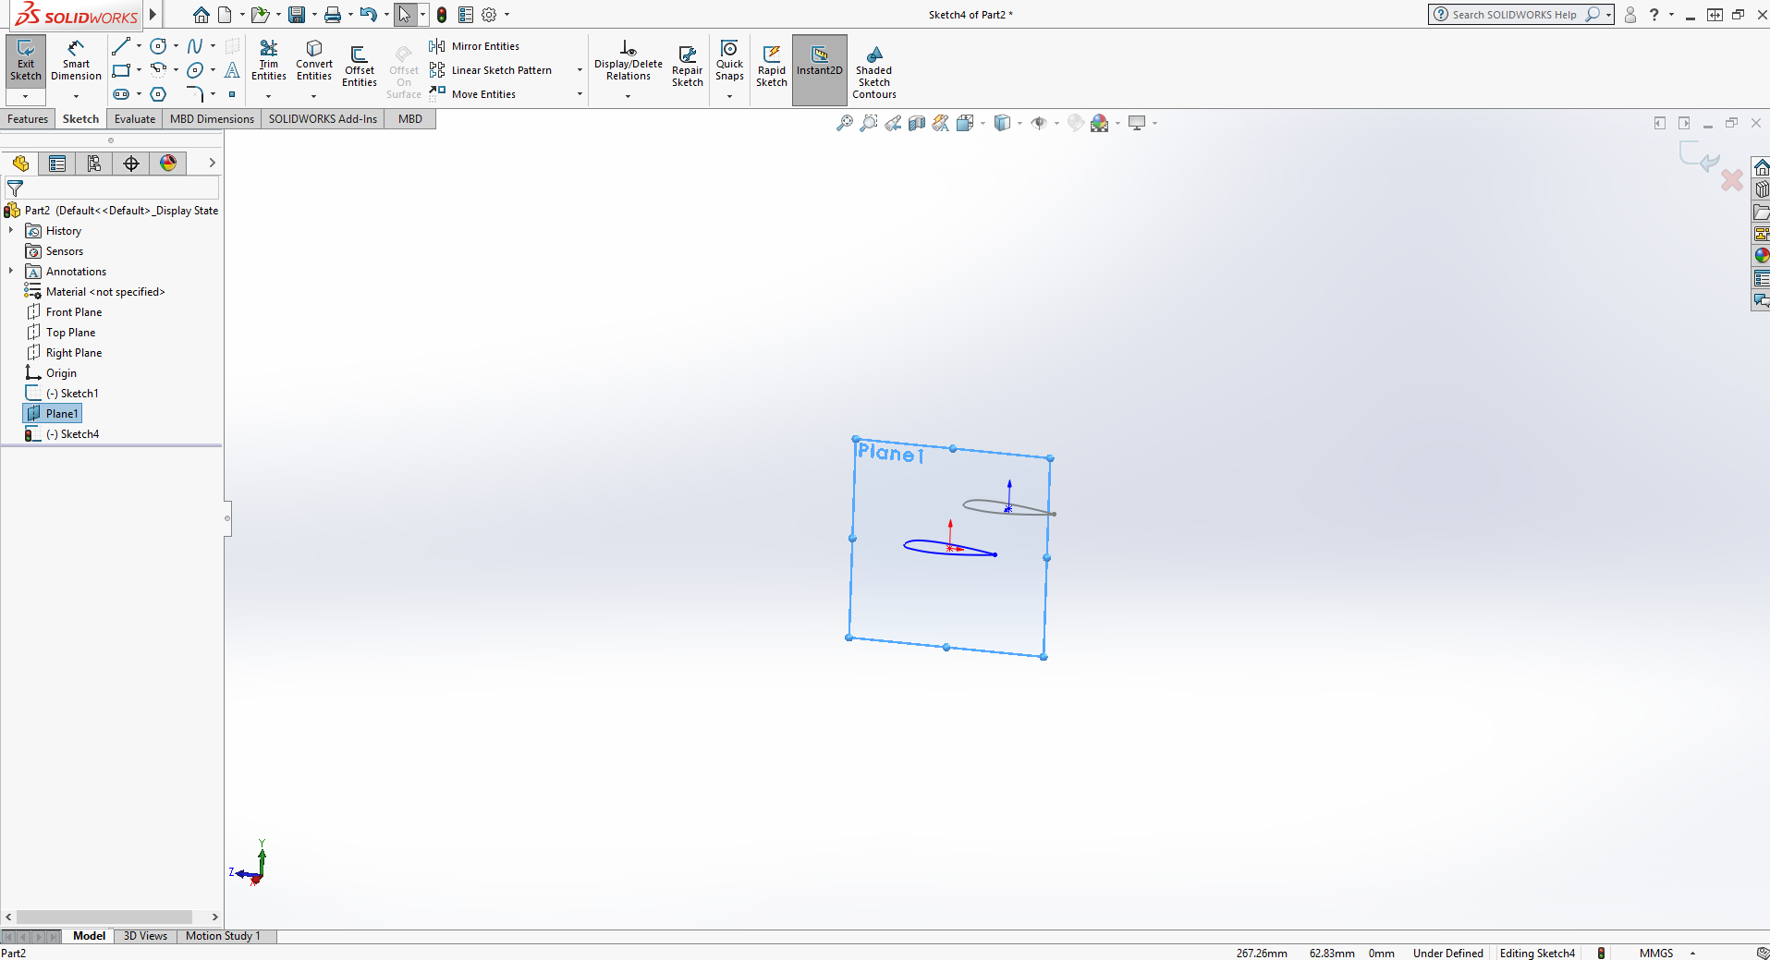Click the Search SOLIDWORKS Help field
Image resolution: width=1770 pixels, height=960 pixels.
click(1514, 15)
